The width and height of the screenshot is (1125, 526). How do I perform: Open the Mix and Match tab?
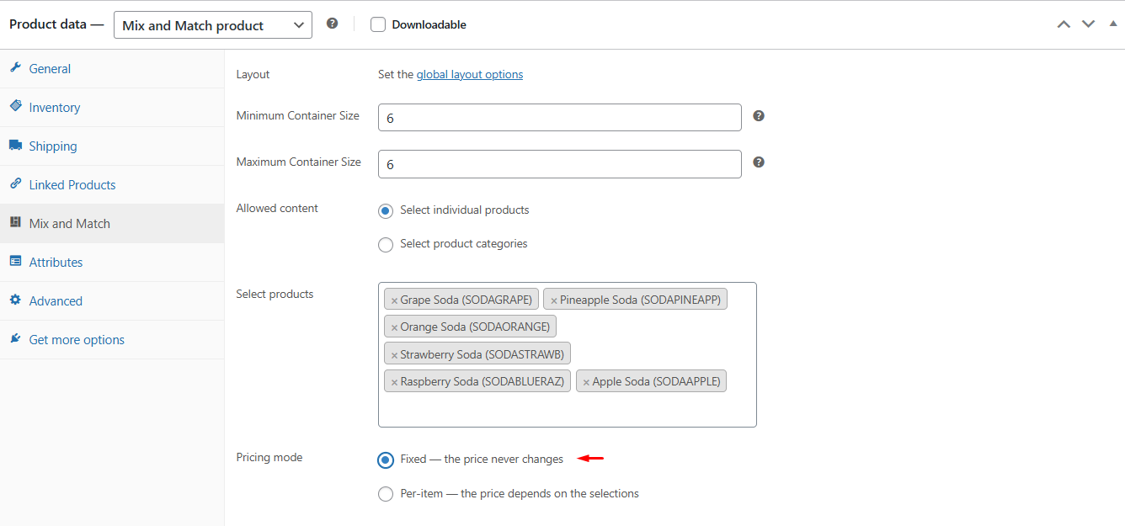(x=112, y=224)
